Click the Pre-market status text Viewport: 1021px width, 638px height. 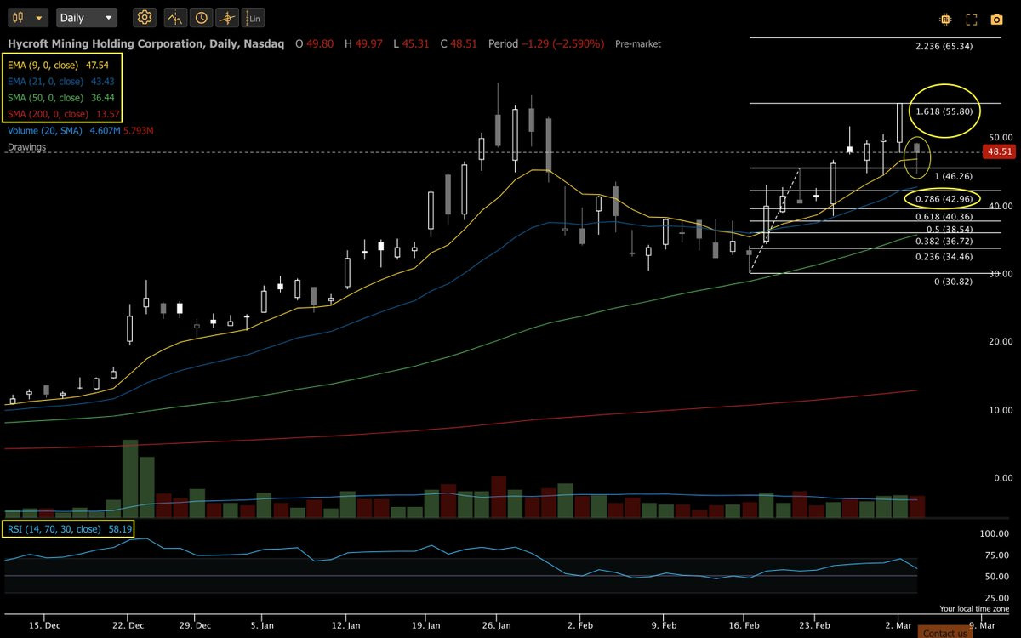(638, 43)
